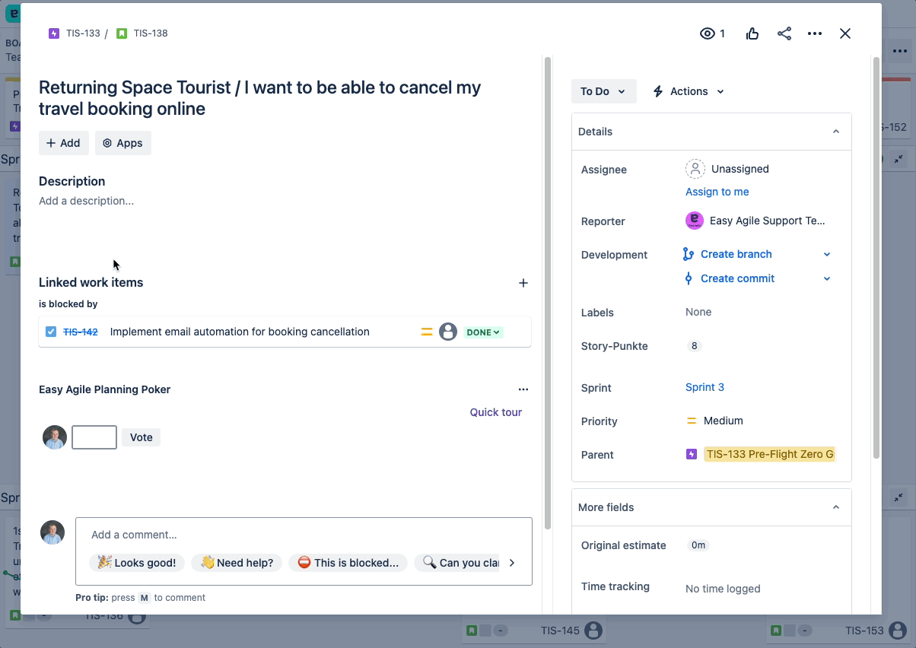Click the planning poker estimate input box
The image size is (916, 648).
click(x=94, y=437)
